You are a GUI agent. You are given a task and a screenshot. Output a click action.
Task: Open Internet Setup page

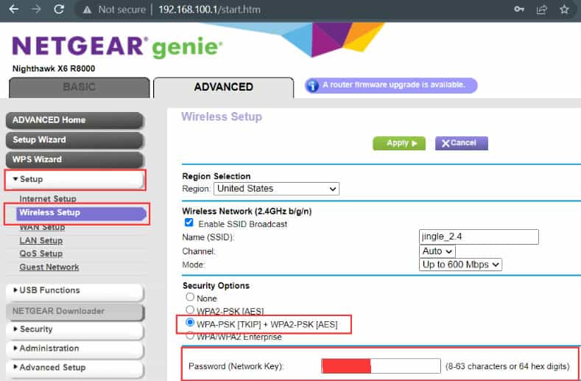coord(48,199)
